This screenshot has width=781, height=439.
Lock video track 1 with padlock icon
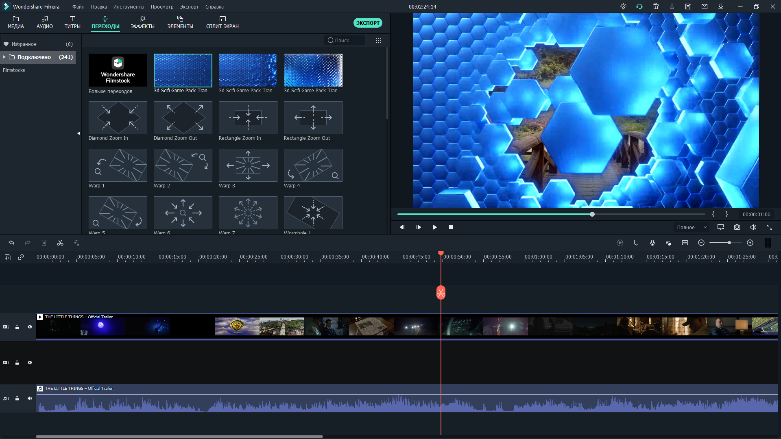tap(17, 363)
